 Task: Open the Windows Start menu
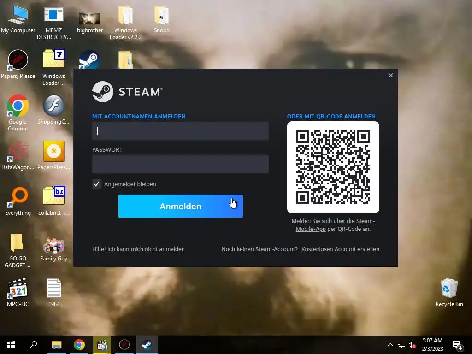(x=11, y=345)
